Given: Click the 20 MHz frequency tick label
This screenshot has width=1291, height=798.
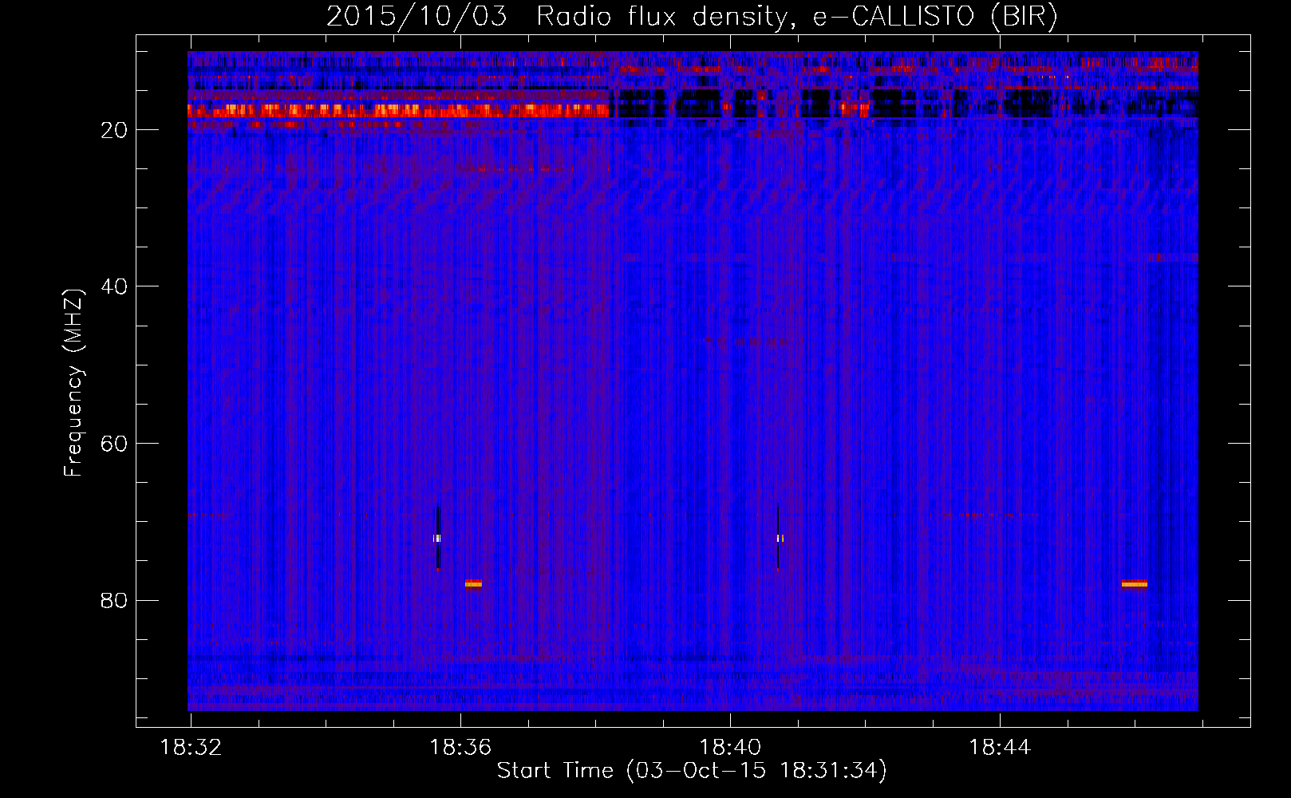Looking at the screenshot, I should click(x=114, y=130).
